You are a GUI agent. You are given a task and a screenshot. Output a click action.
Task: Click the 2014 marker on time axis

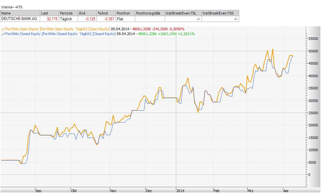[x=180, y=191]
